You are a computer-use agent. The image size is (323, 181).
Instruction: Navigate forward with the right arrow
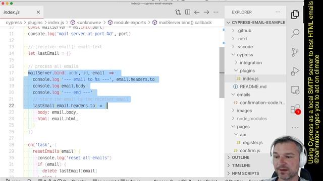[206, 12]
